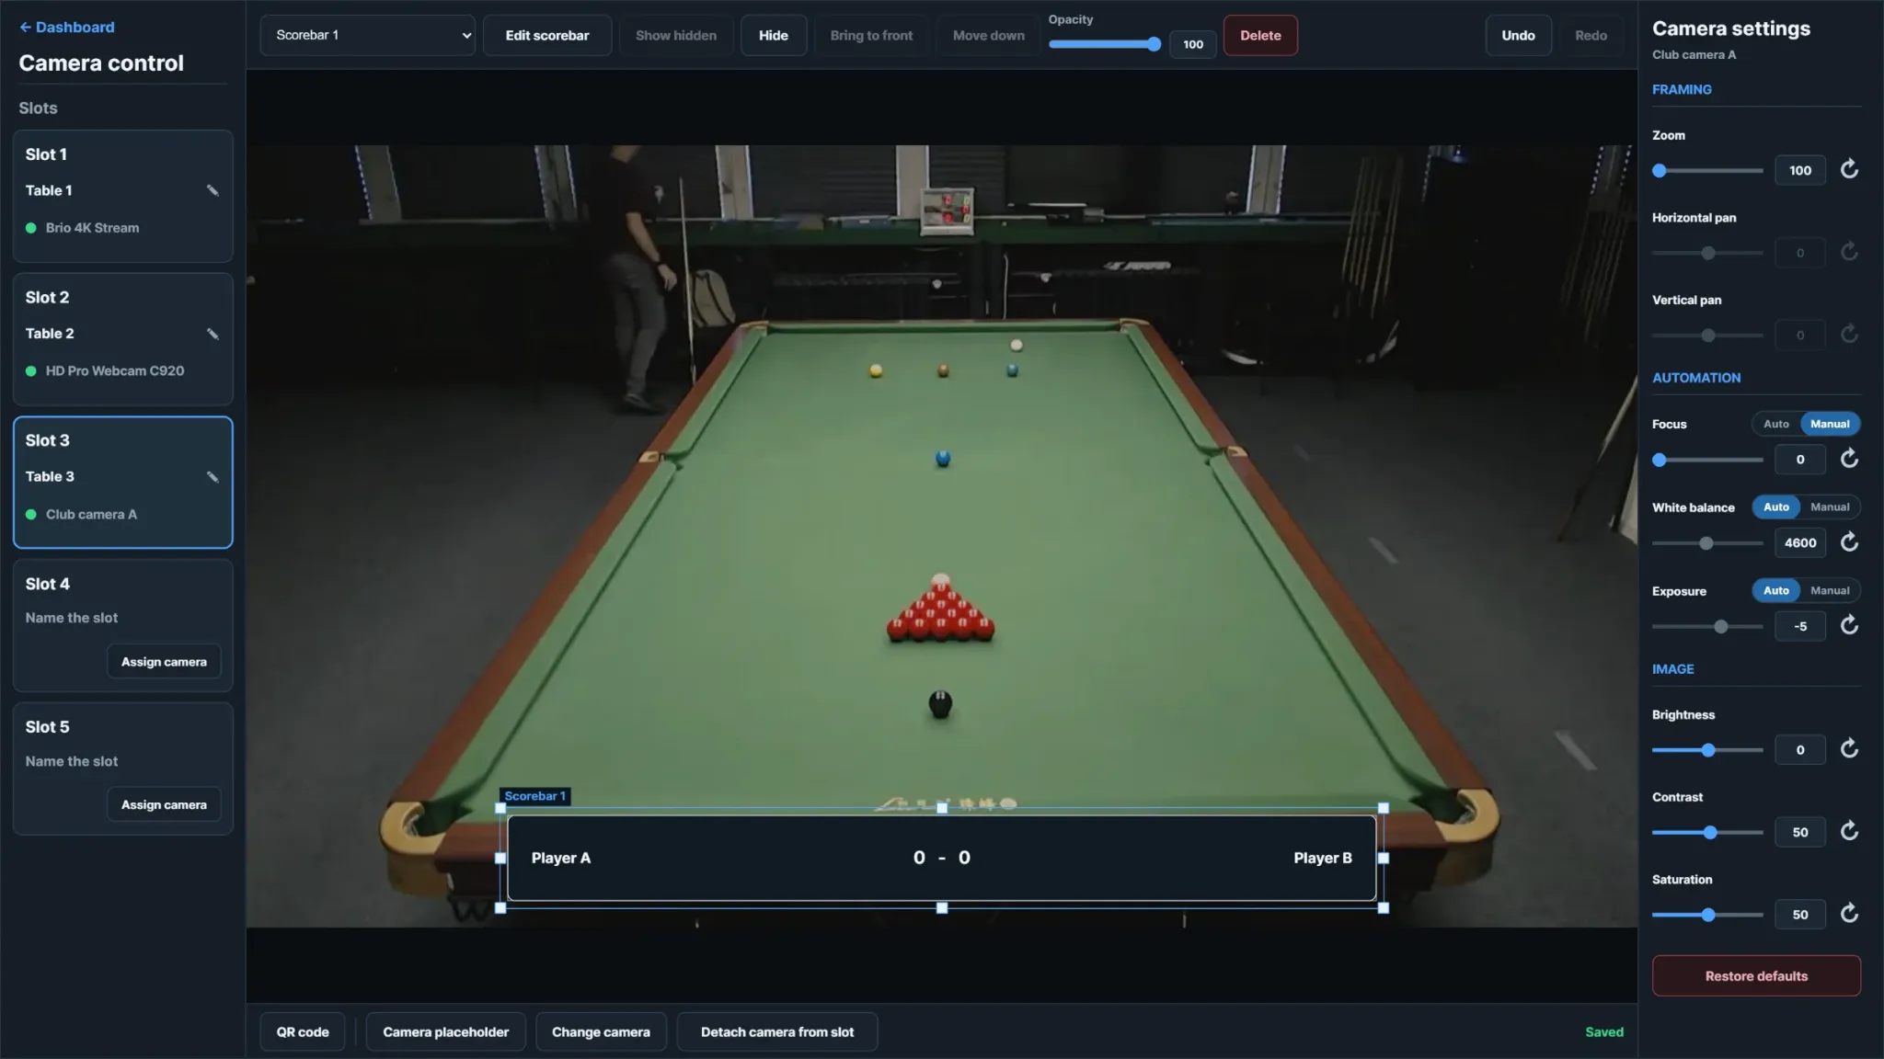The width and height of the screenshot is (1884, 1059).
Task: Edit the Table 1 slot name
Action: tap(213, 190)
